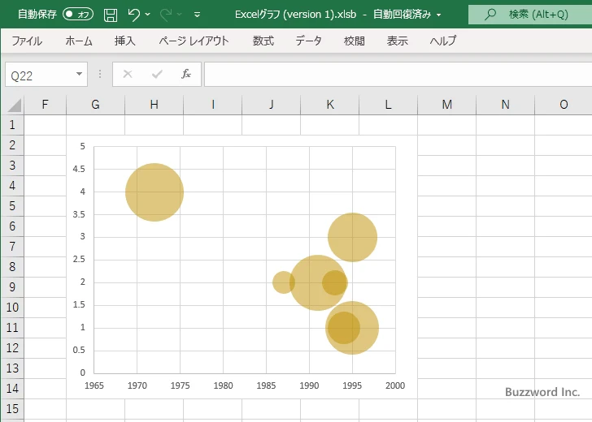Open the ページ レイアウト tab

pos(194,41)
